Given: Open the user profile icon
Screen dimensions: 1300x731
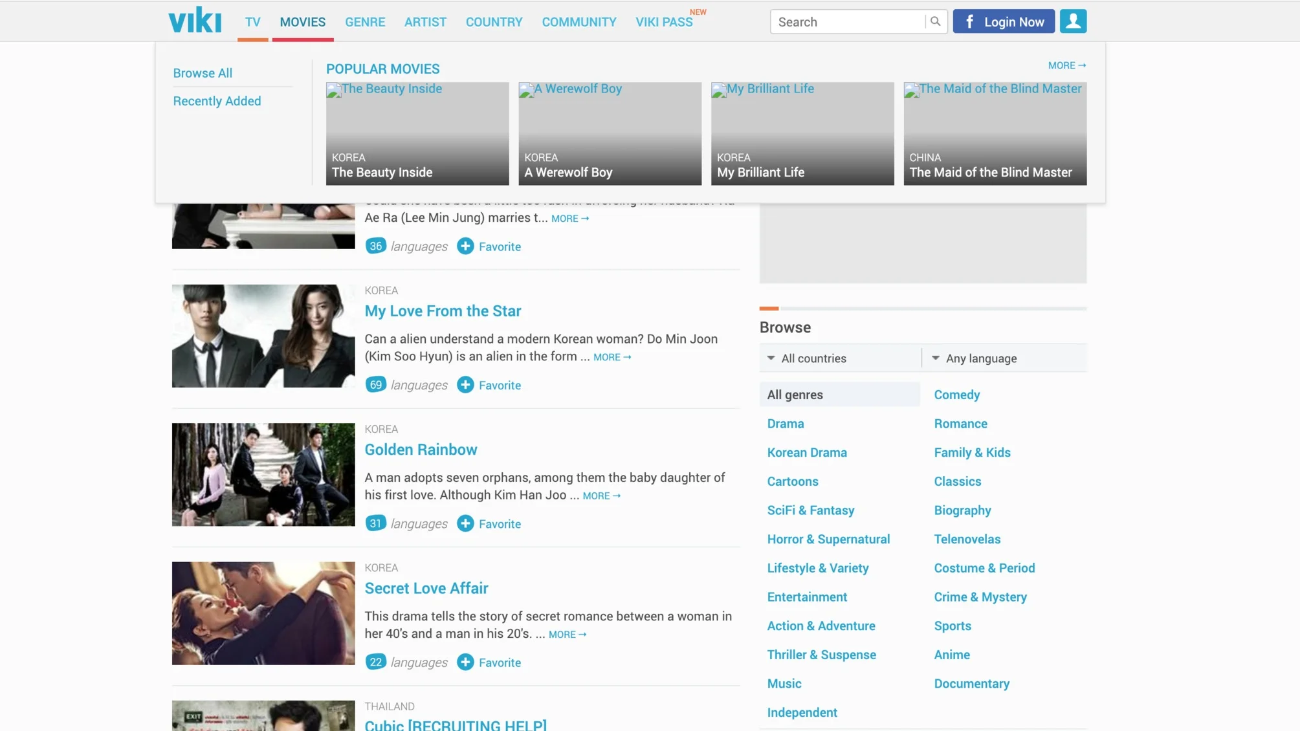Looking at the screenshot, I should click(x=1073, y=21).
